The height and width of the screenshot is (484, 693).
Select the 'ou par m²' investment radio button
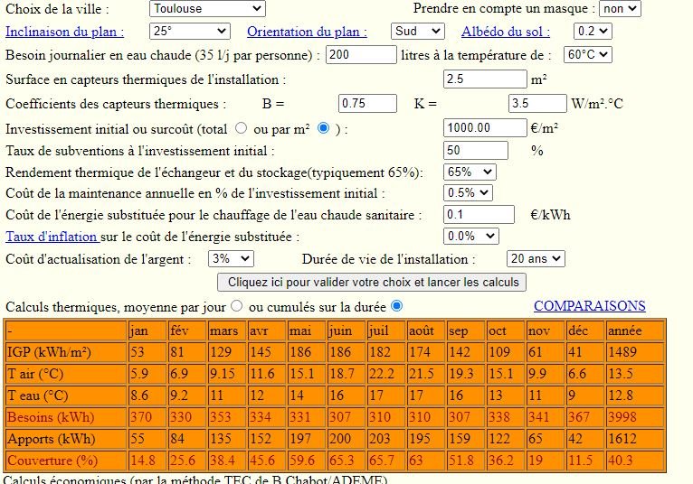pyautogui.click(x=324, y=128)
